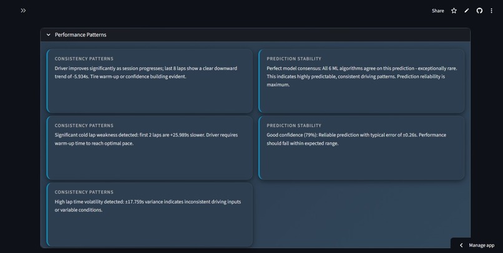503x253 pixels.
Task: Favorite the app with star icon
Action: pyautogui.click(x=454, y=11)
